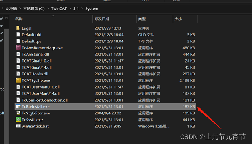Click the Default.tps file icon
The height and width of the screenshot is (144, 252).
(18, 41)
